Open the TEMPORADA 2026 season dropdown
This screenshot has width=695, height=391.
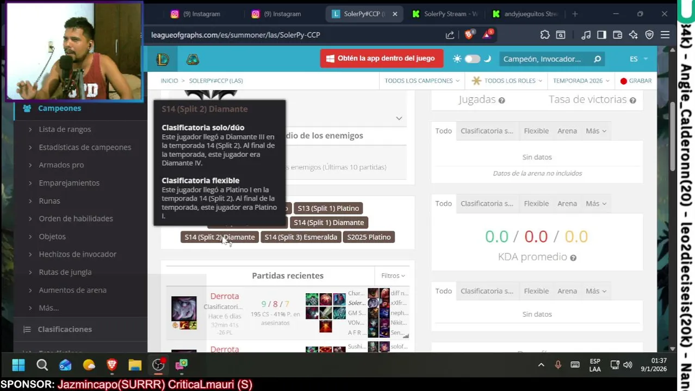tap(581, 81)
